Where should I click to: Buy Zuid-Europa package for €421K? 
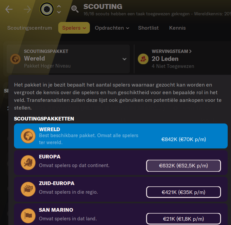[x=183, y=192]
